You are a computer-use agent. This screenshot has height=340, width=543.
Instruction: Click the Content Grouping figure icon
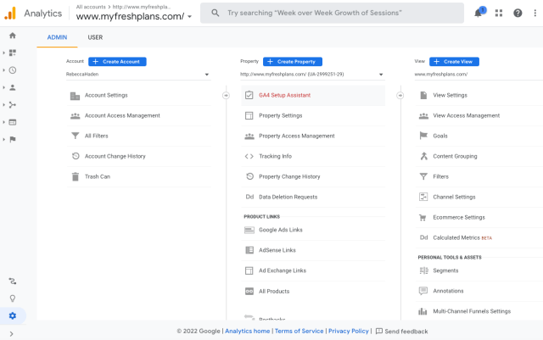click(423, 156)
